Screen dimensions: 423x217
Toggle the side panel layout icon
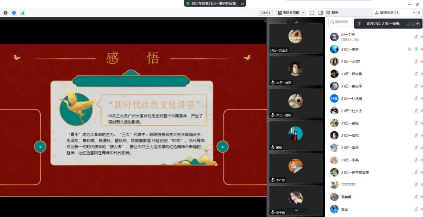pyautogui.click(x=320, y=13)
